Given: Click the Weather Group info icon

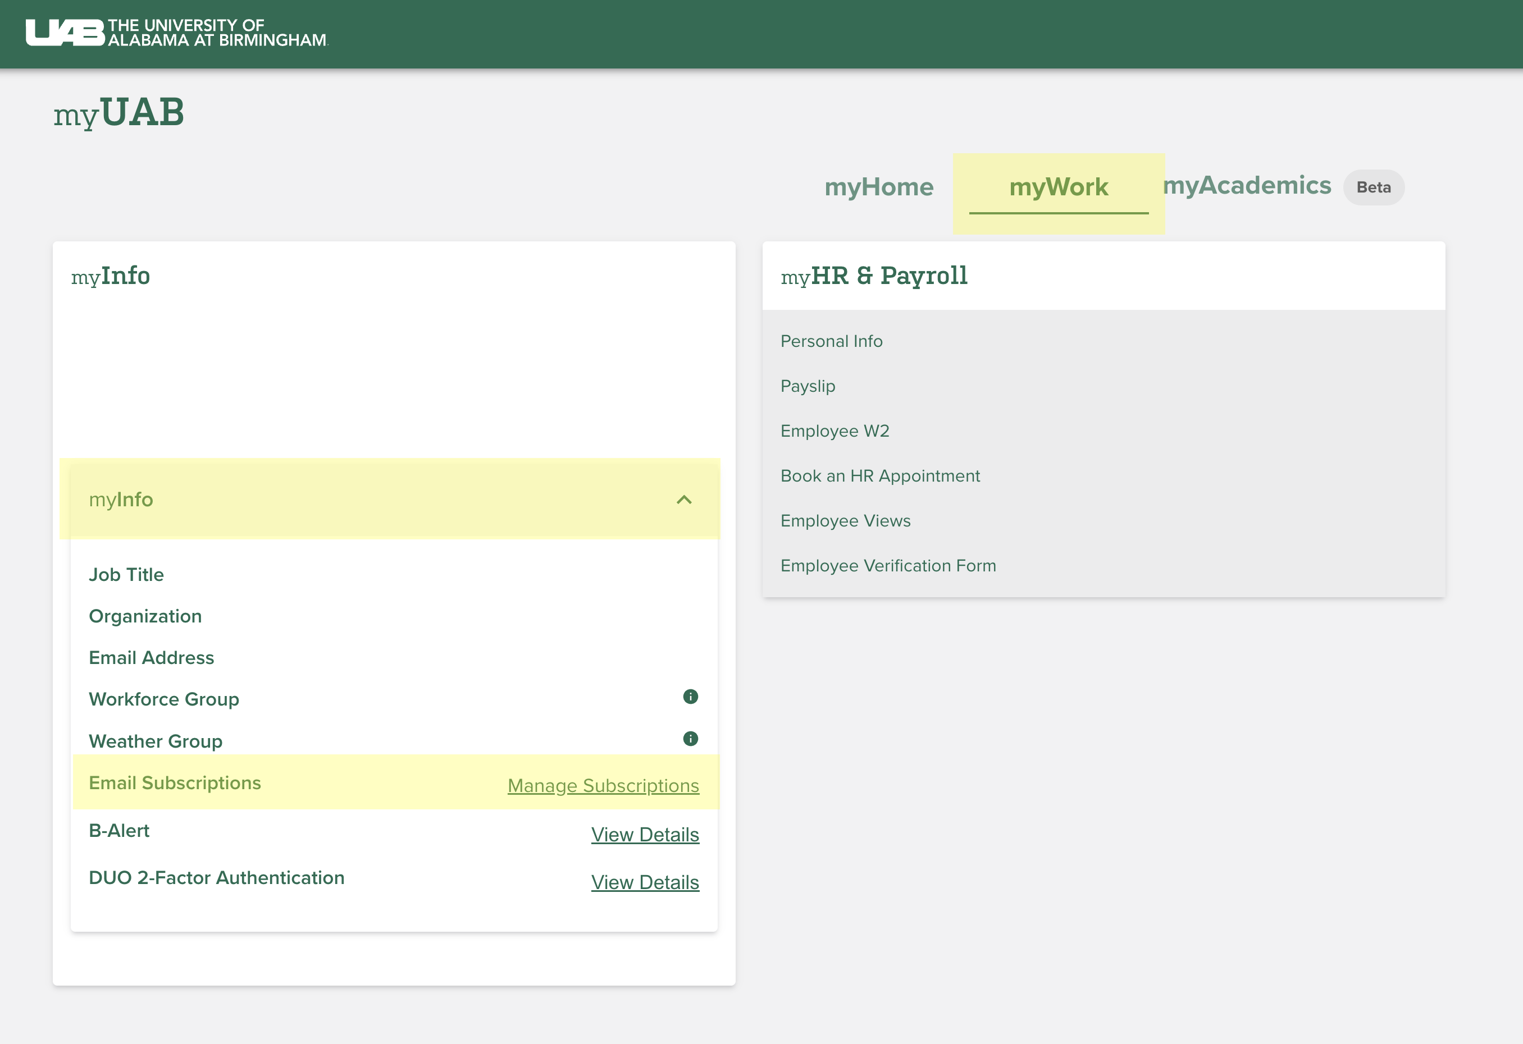Looking at the screenshot, I should point(690,739).
